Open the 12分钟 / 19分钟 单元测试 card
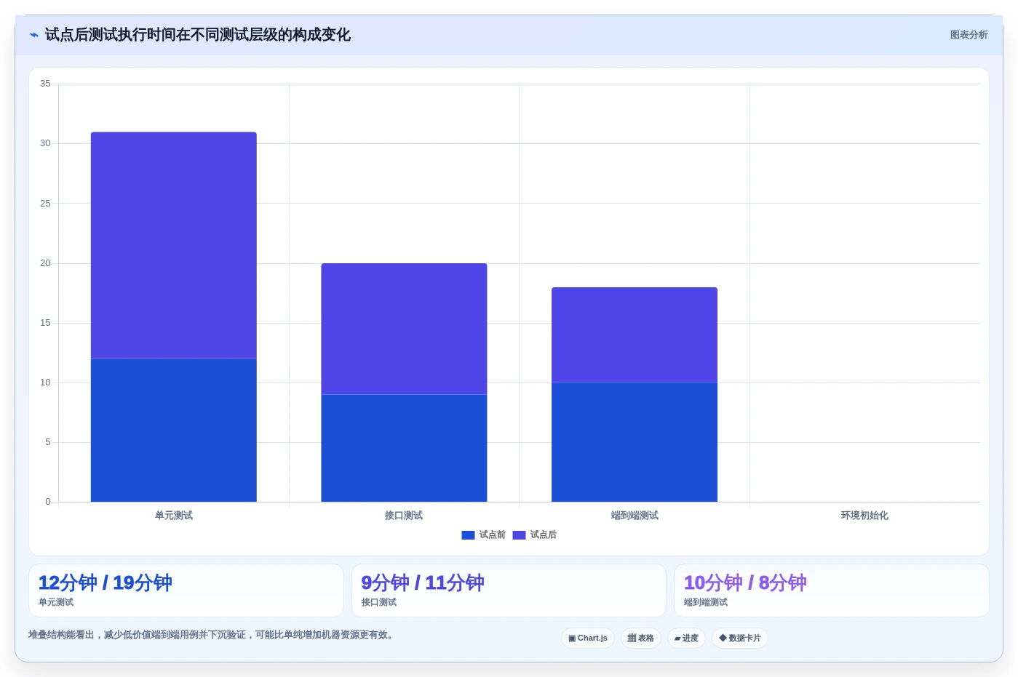The image size is (1018, 677). click(186, 590)
